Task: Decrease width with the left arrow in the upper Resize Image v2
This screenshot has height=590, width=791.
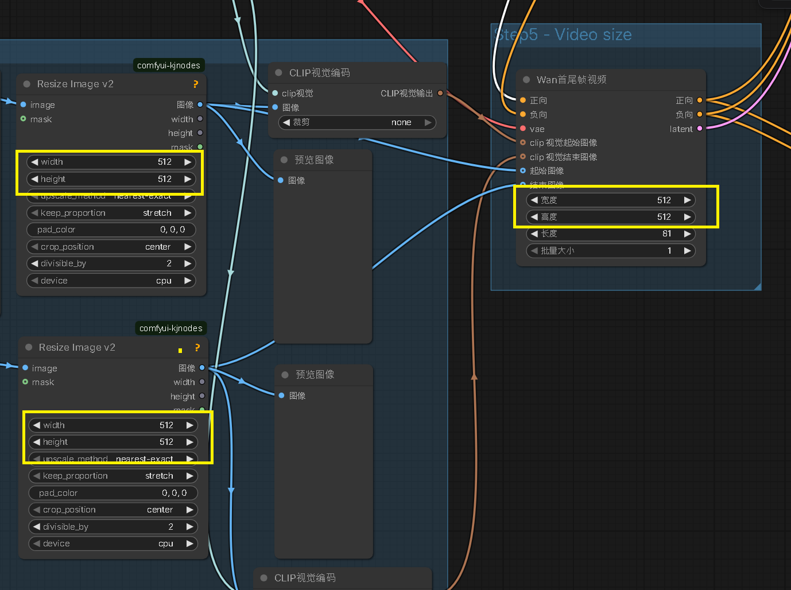Action: pos(34,162)
